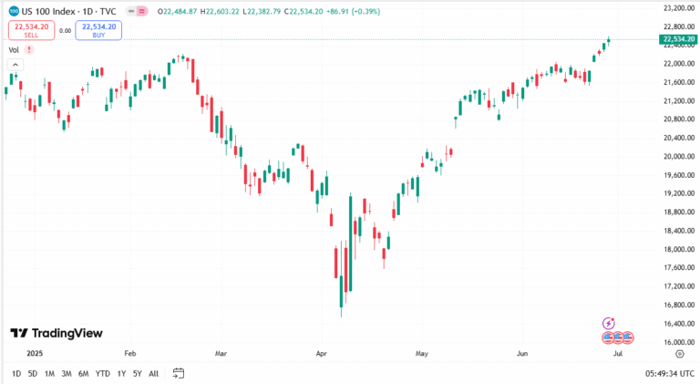Click the Vol indicator label
700x384 pixels.
point(14,49)
